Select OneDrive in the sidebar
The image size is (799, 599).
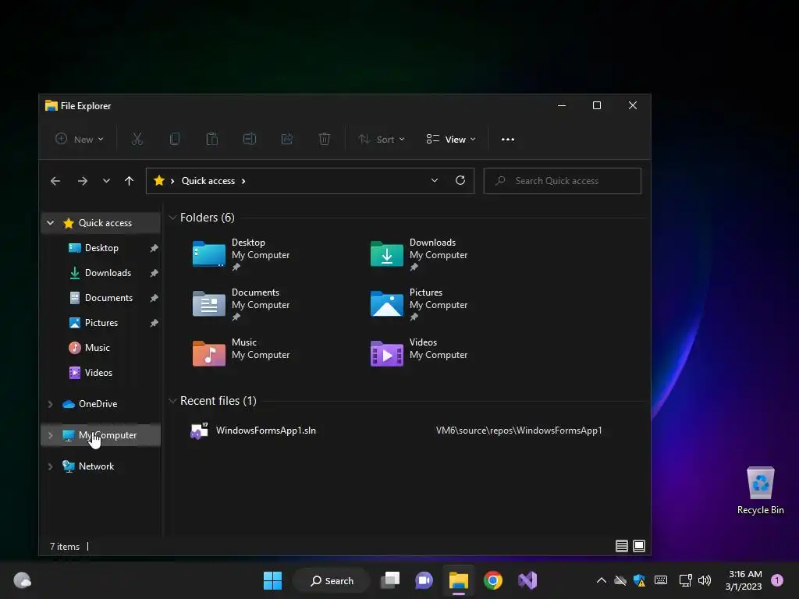(x=98, y=404)
